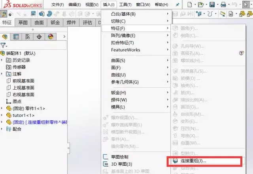Expand the 注解 tree node
This screenshot has height=174, width=253.
tap(2, 74)
